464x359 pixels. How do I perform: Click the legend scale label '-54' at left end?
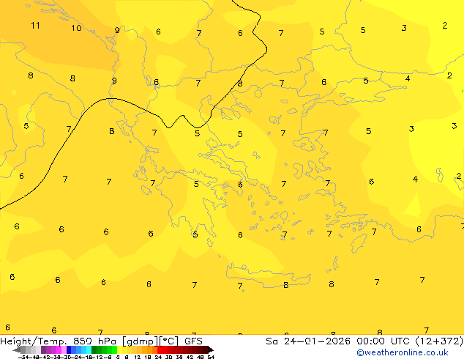pyautogui.click(x=23, y=357)
